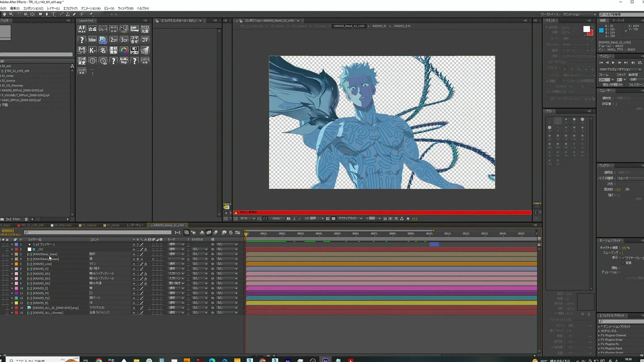Toggle preview loop option icon
This screenshot has height=362, width=644.
click(x=640, y=63)
